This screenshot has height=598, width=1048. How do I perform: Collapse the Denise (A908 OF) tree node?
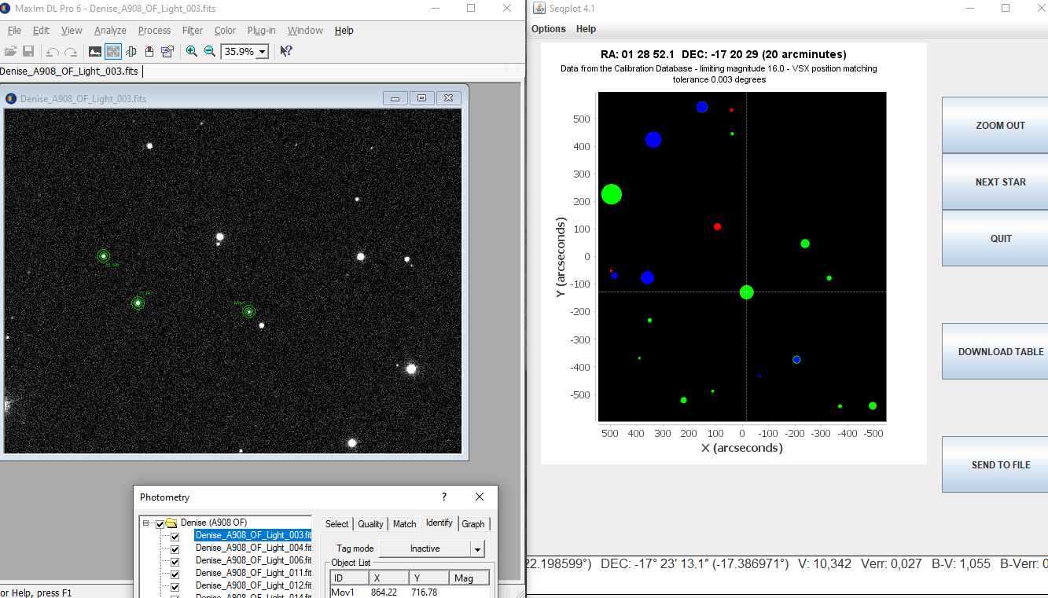145,523
